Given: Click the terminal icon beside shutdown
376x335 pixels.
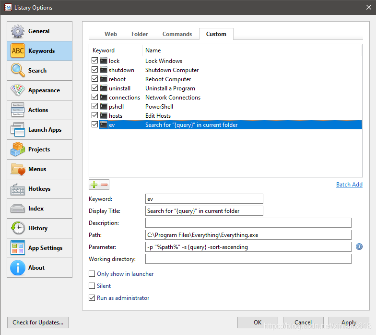Looking at the screenshot, I should click(x=104, y=70).
